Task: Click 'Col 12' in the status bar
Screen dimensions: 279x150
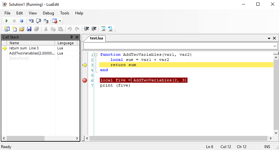Action: pos(226,147)
